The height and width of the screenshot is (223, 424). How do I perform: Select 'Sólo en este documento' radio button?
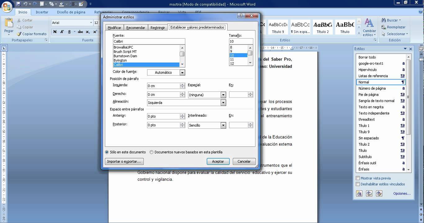click(x=107, y=152)
